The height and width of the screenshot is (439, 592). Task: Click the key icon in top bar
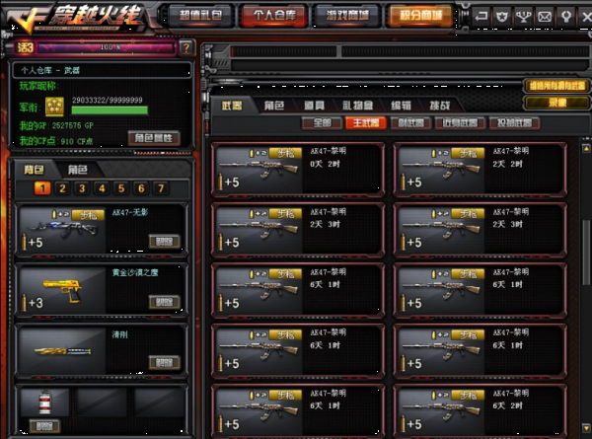click(565, 17)
